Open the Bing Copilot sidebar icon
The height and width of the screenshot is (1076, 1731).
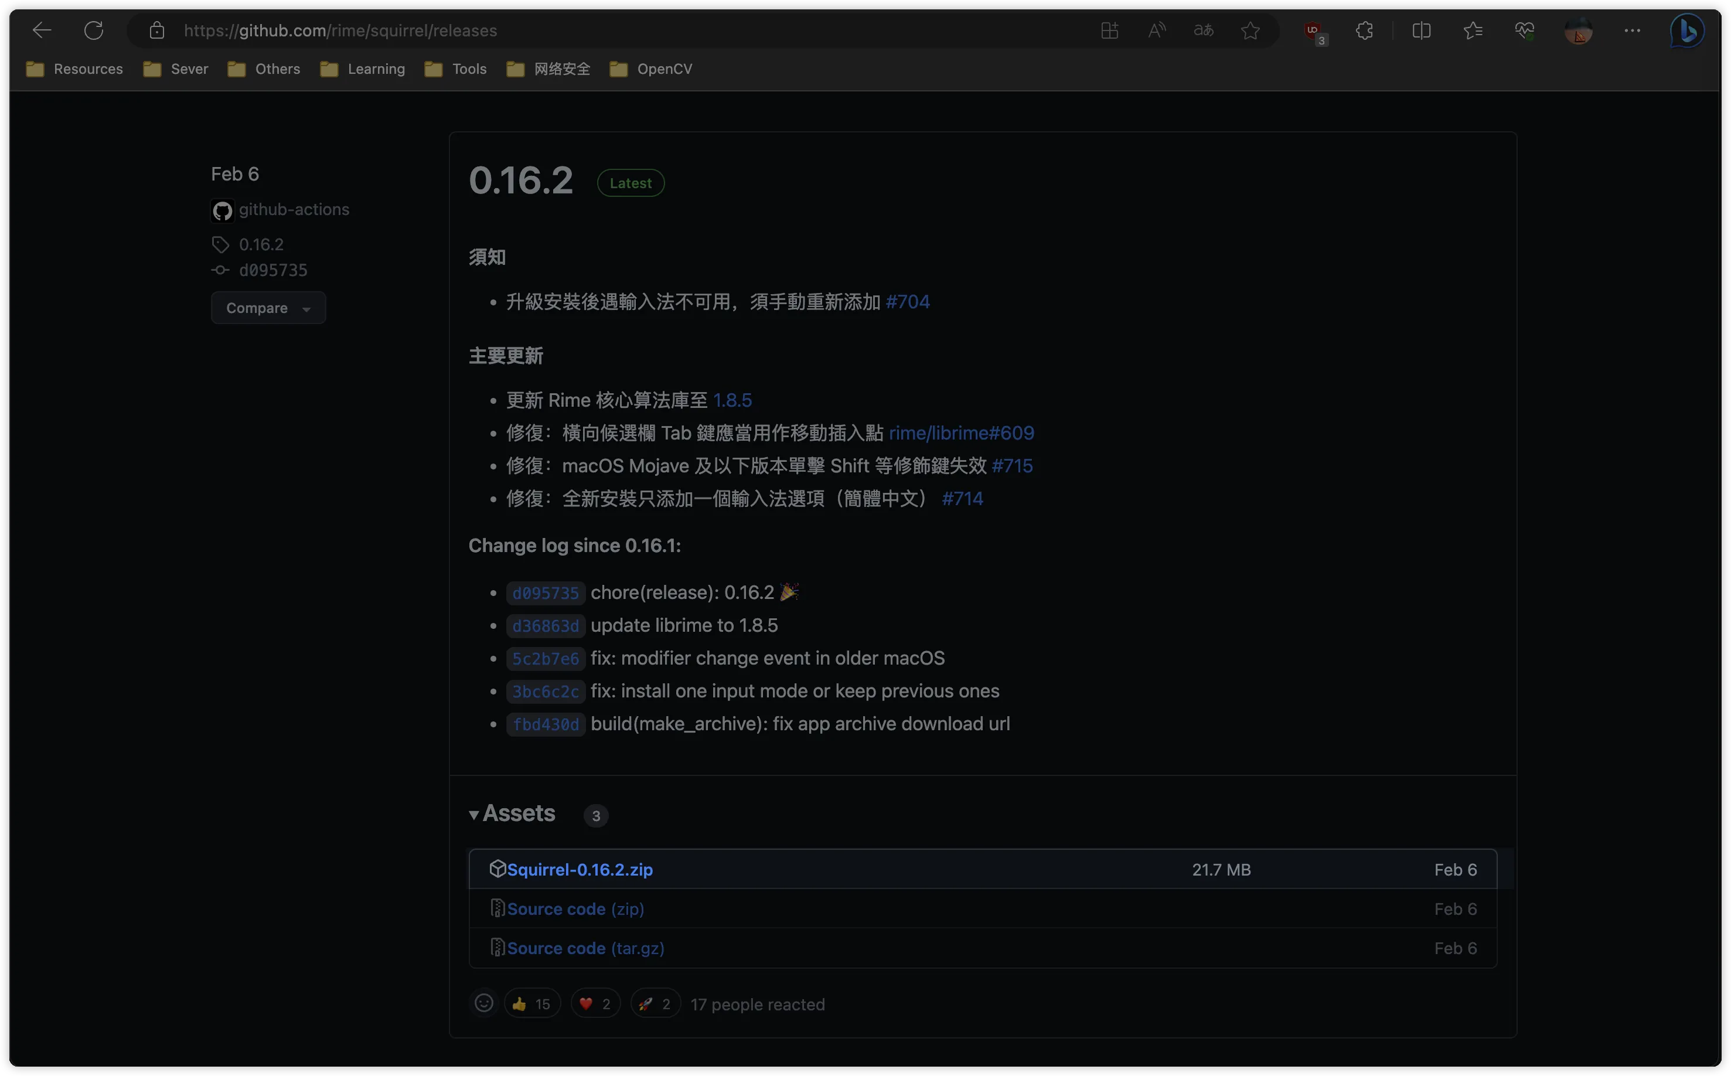[x=1687, y=30]
